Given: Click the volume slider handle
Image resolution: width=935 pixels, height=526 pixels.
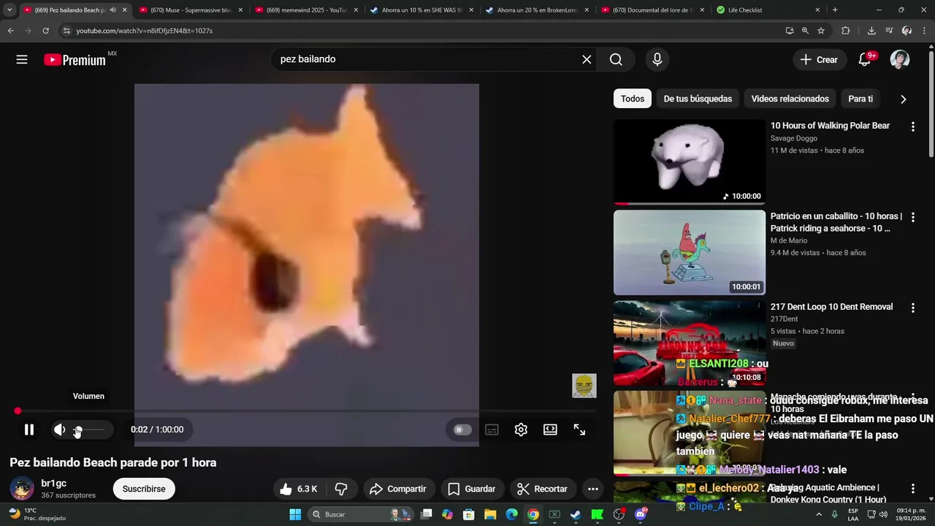Looking at the screenshot, I should coord(78,430).
